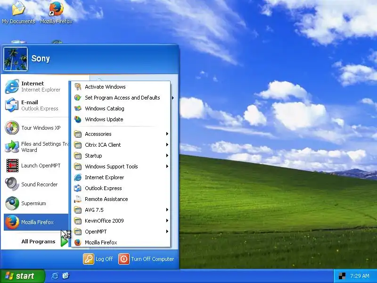Click the Activate Windows keys icon
This screenshot has height=283, width=377.
point(78,87)
